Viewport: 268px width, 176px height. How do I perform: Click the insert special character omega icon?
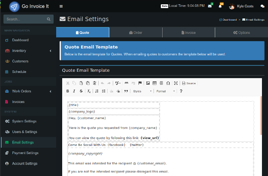(x=168, y=83)
